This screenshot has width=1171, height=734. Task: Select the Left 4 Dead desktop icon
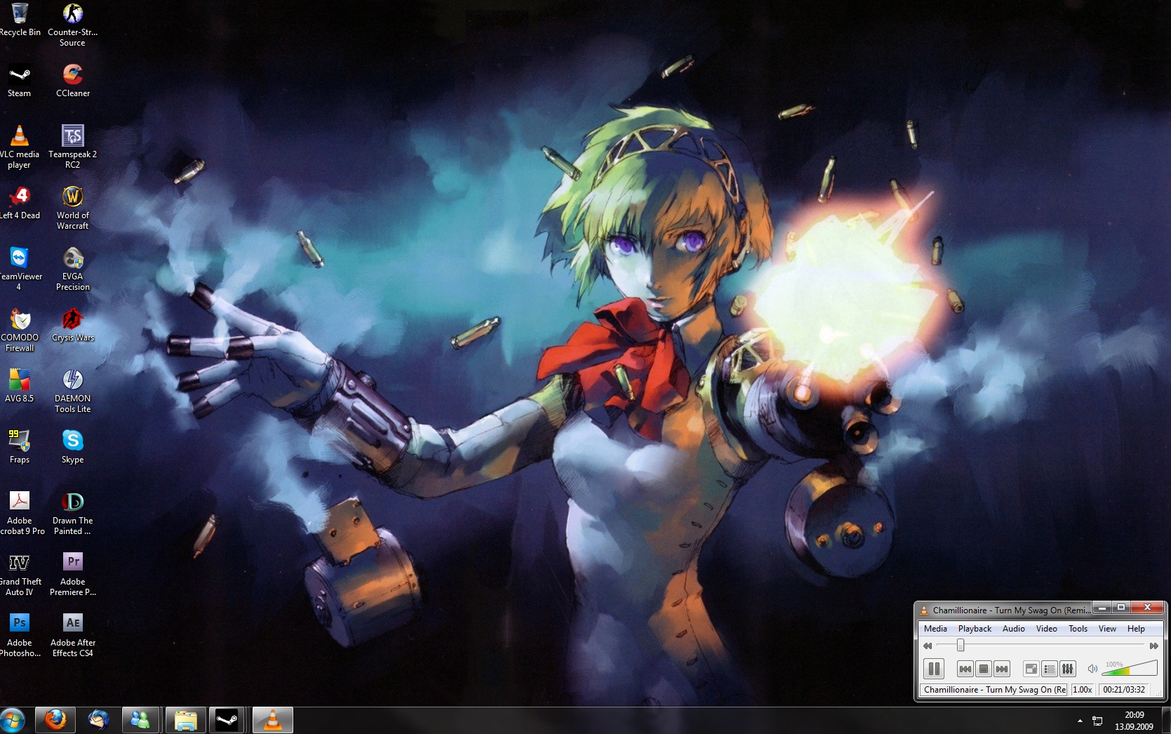pos(20,203)
